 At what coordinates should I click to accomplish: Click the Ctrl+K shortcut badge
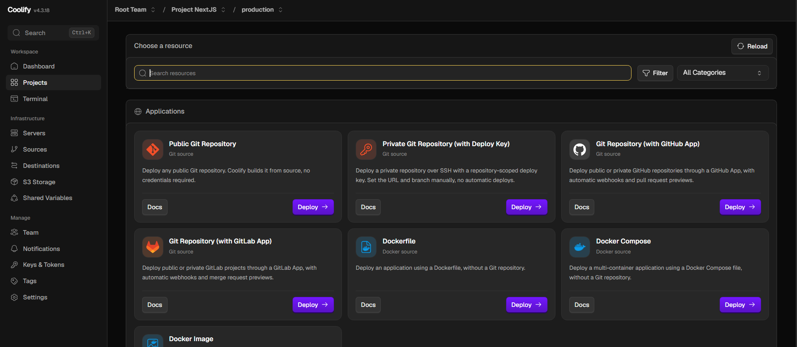pos(81,33)
